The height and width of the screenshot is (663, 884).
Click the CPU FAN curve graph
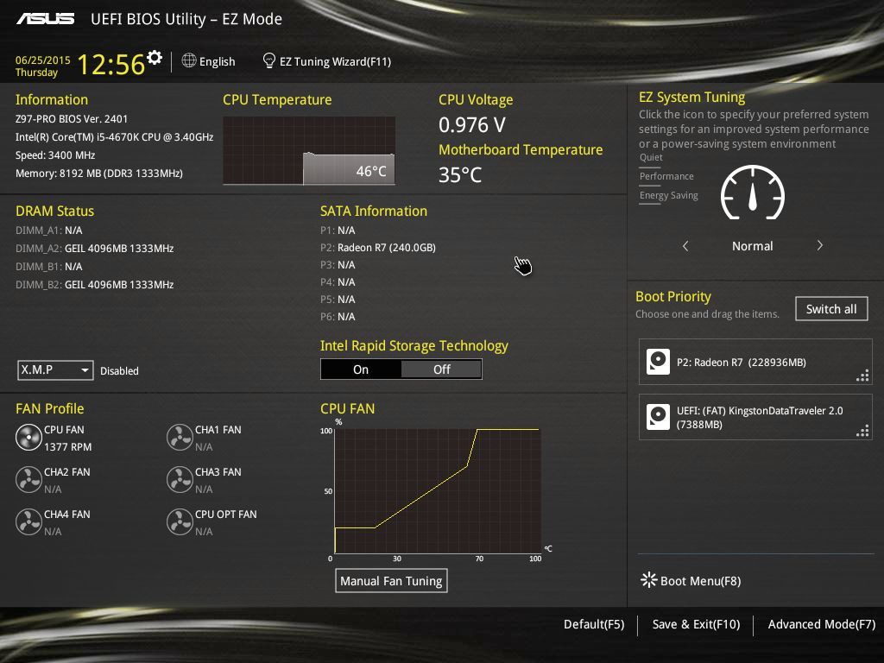(x=438, y=490)
